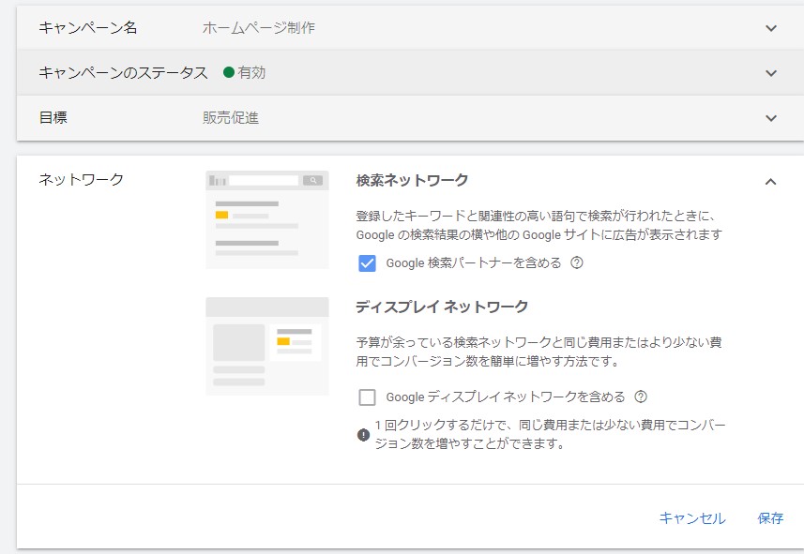804x554 pixels.
Task: Click the Google ディスプレイネットワークを含める label text
Action: tap(506, 397)
